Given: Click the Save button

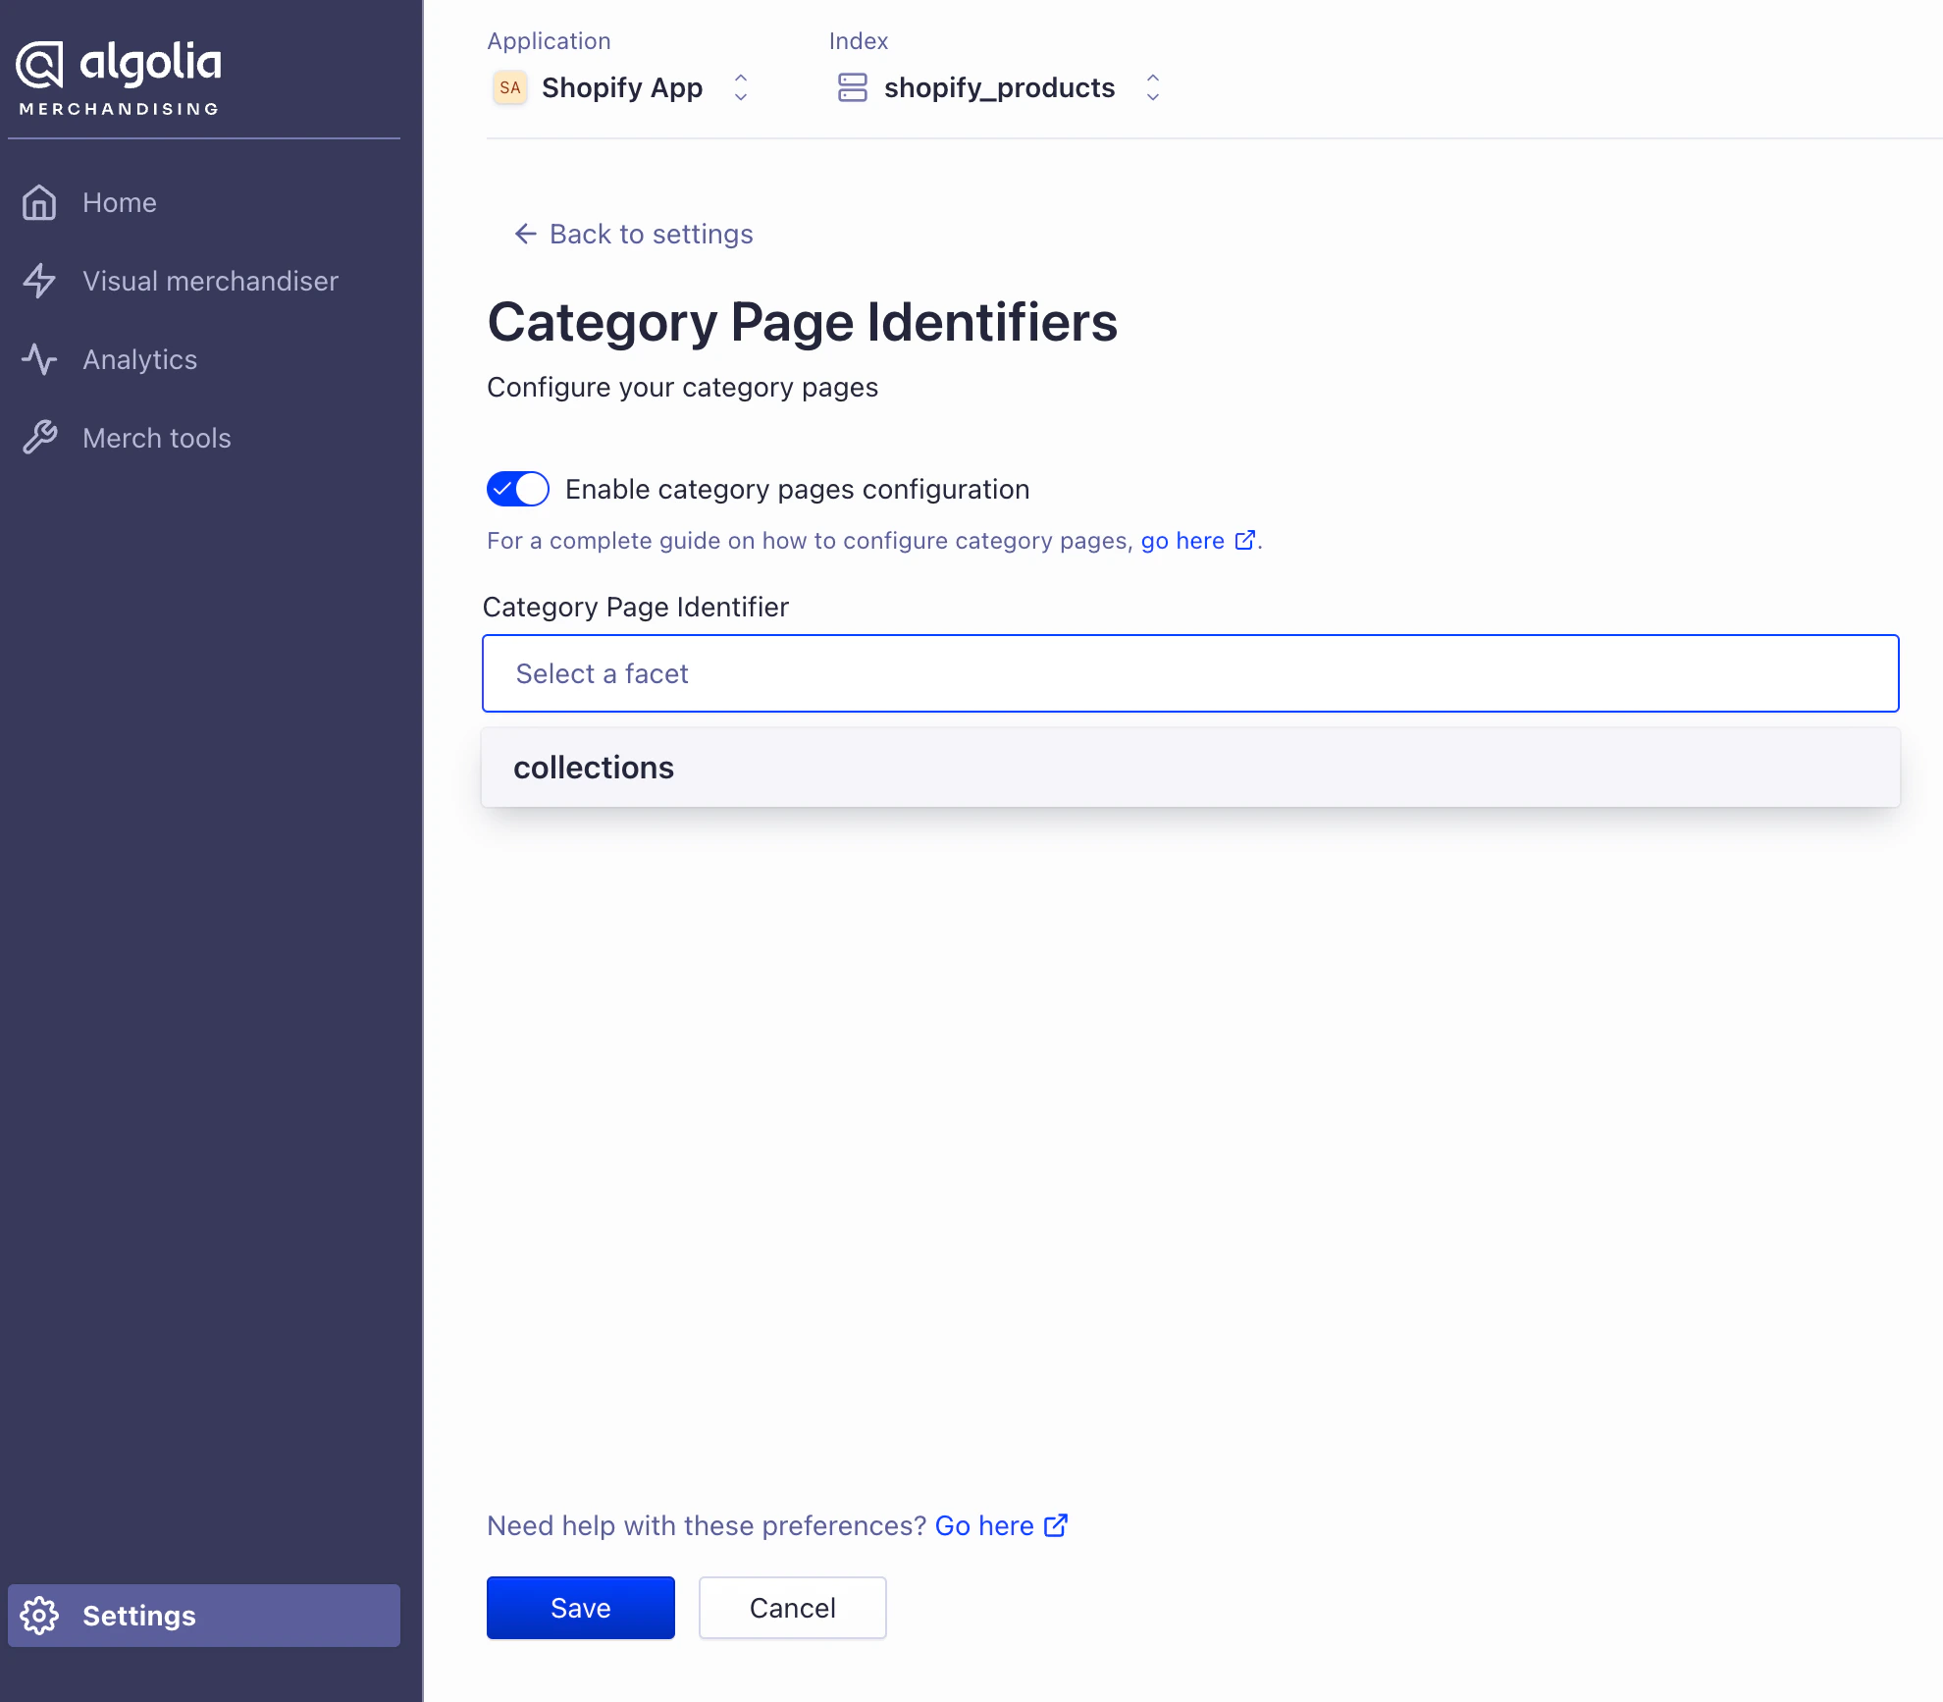Looking at the screenshot, I should 580,1607.
